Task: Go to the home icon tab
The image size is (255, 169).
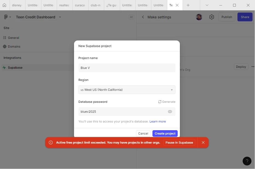Action: tap(4, 5)
